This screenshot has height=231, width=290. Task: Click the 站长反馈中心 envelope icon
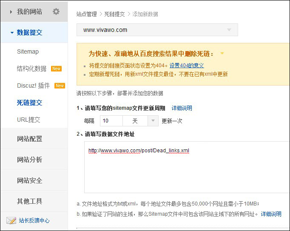[x=11, y=220]
